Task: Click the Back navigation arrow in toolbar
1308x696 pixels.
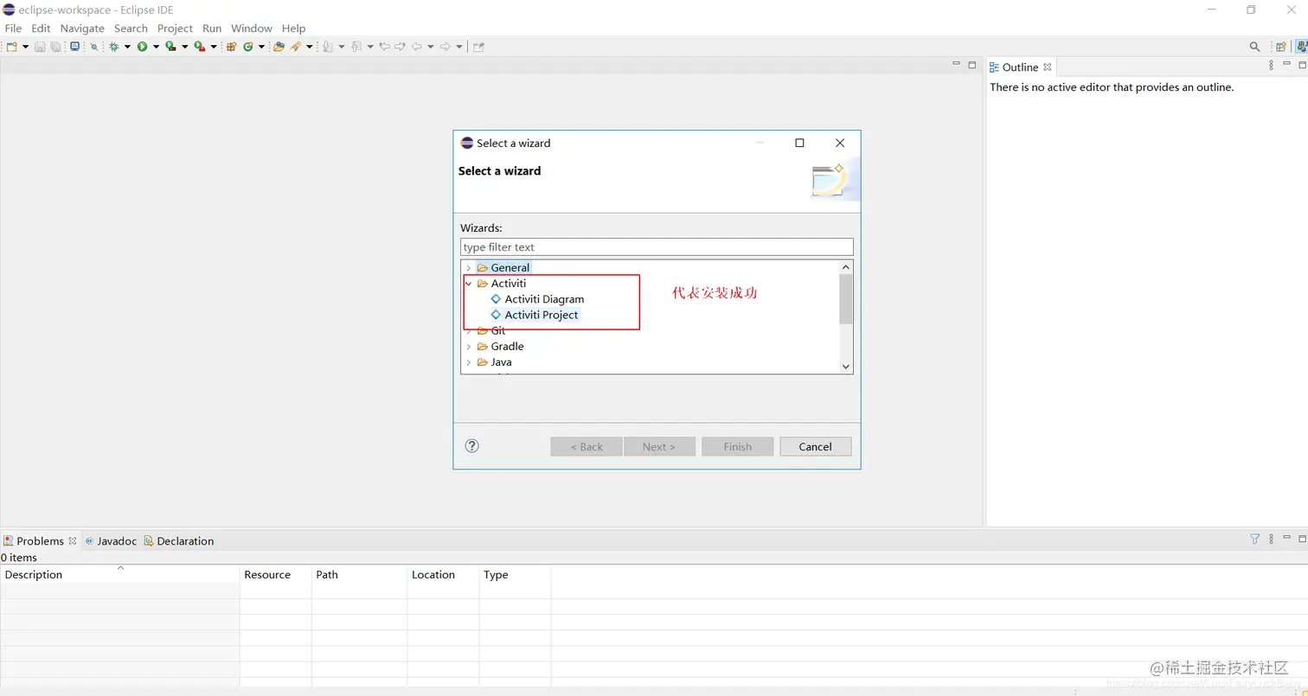Action: pyautogui.click(x=416, y=47)
